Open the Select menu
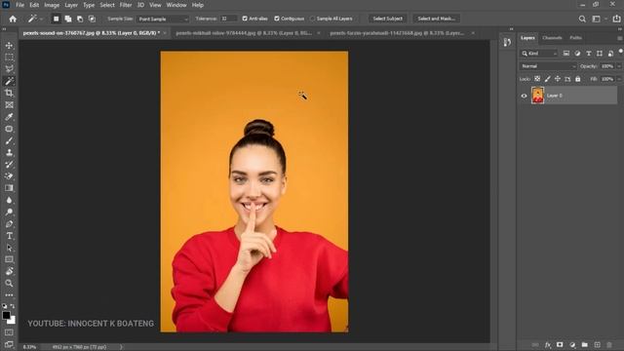624x351 pixels. coord(107,5)
